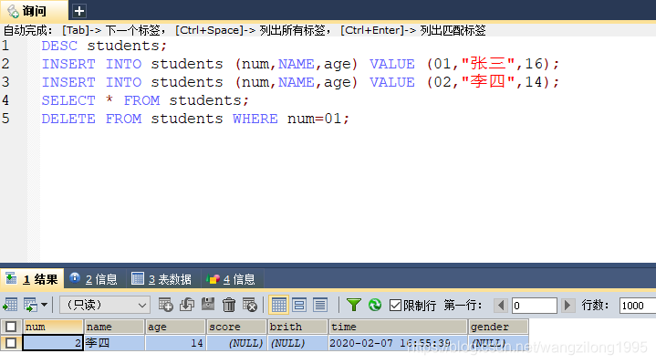Toggle the checkbox for the 李四 row
The image size is (656, 364).
(11, 343)
